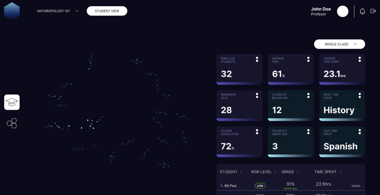This screenshot has width=380, height=195.
Task: Expand the Whole Class dropdown
Action: point(340,44)
